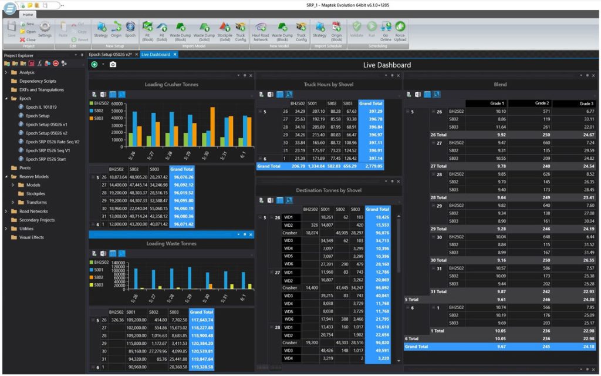Click green BH2502 legend swatch in Crusher chart
Viewport: 601px width, 376px height.
point(91,103)
